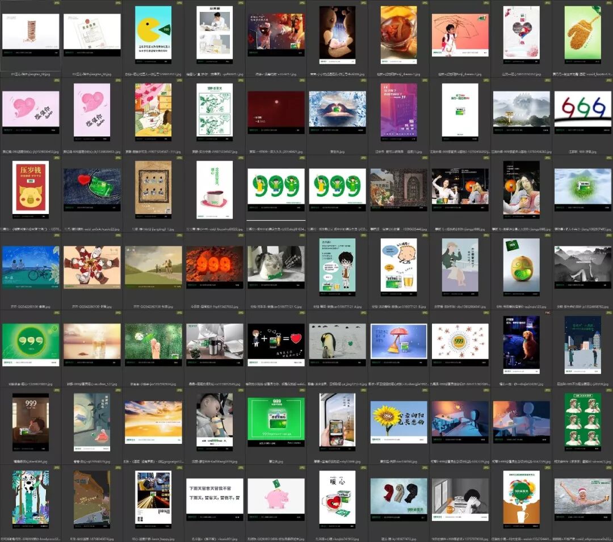Select the orange sunset sky thumbnail
Image resolution: width=613 pixels, height=542 pixels.
click(x=153, y=422)
